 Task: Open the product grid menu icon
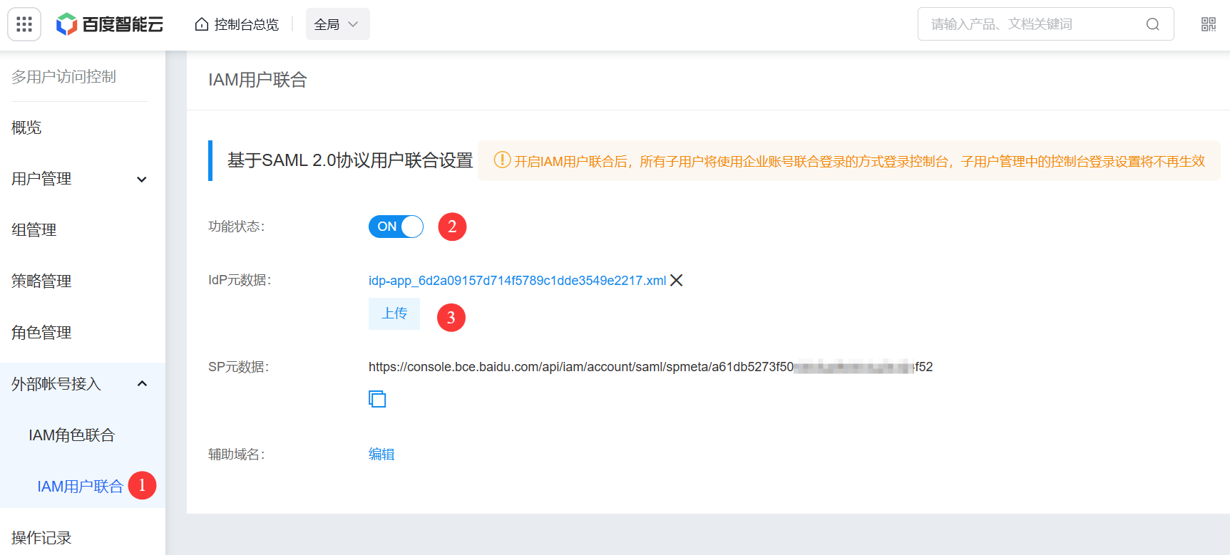[24, 24]
